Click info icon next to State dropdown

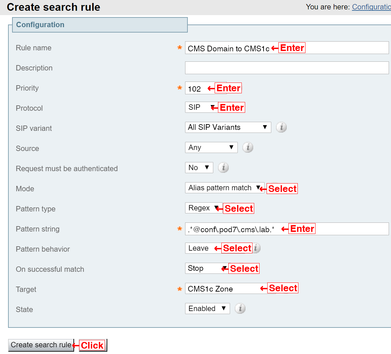click(x=240, y=309)
